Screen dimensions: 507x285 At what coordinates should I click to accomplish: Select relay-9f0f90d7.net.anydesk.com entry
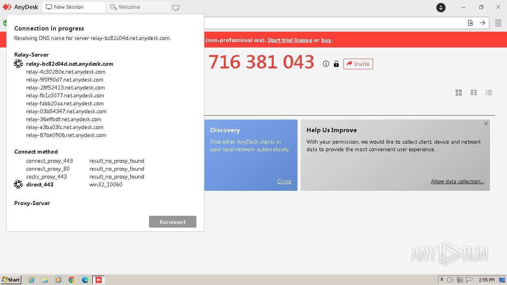65,80
